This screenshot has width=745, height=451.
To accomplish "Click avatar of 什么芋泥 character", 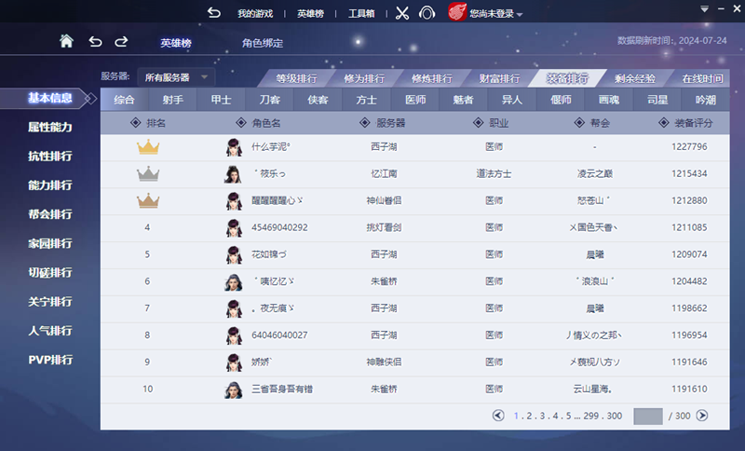I will [x=234, y=147].
